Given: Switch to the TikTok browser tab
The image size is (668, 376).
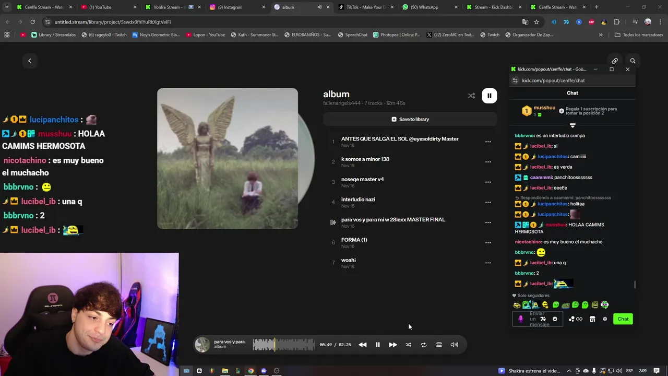Looking at the screenshot, I should 366,7.
